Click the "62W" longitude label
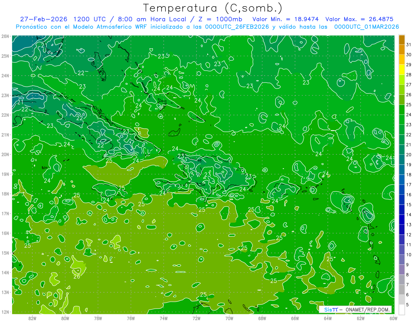This screenshot has width=418, height=323. (x=361, y=318)
